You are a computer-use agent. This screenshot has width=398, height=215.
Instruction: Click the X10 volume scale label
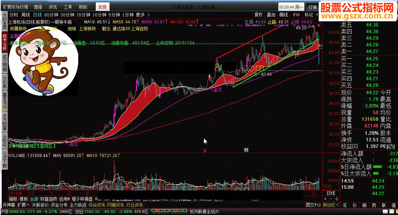pos(327,187)
